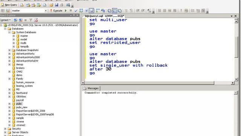This screenshot has height=136, width=241.
Task: Select the pubs_new database
Action: click(x=22, y=107)
